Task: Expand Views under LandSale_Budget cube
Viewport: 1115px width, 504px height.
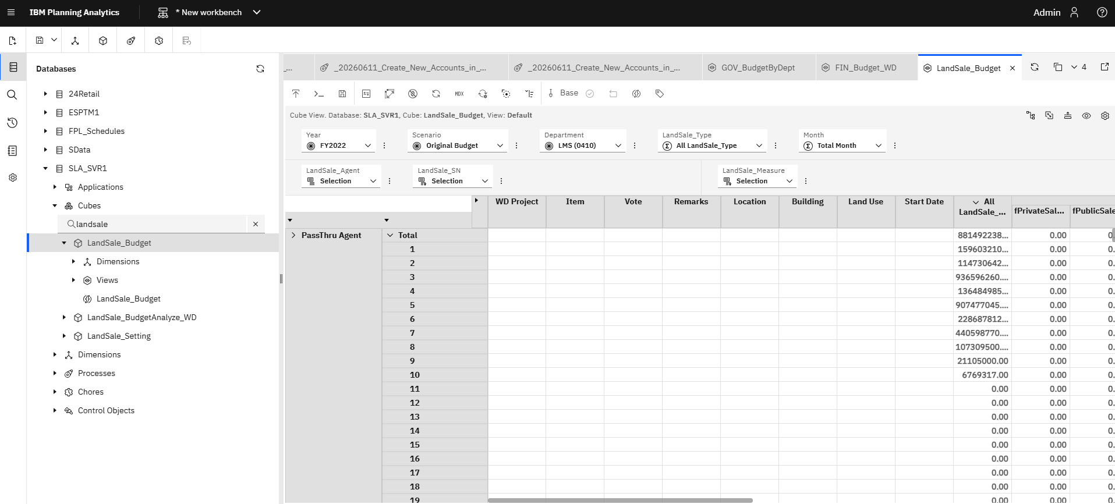Action: tap(73, 280)
